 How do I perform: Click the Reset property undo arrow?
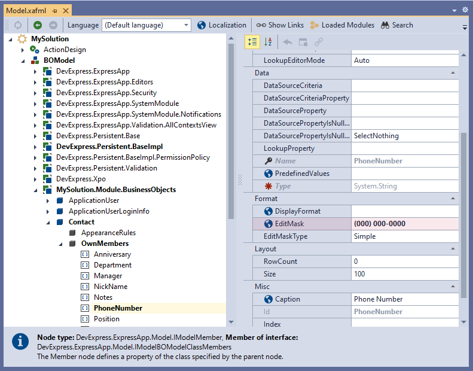pos(288,42)
